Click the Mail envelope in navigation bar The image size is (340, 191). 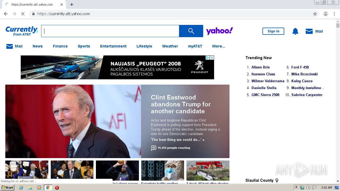tap(10, 46)
